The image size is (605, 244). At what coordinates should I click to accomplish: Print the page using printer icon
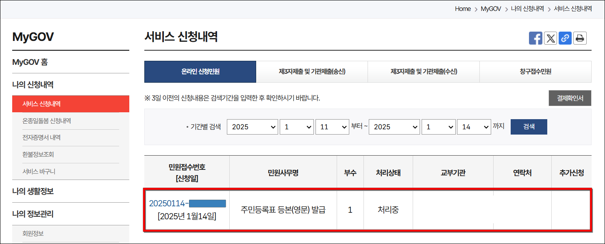point(580,38)
